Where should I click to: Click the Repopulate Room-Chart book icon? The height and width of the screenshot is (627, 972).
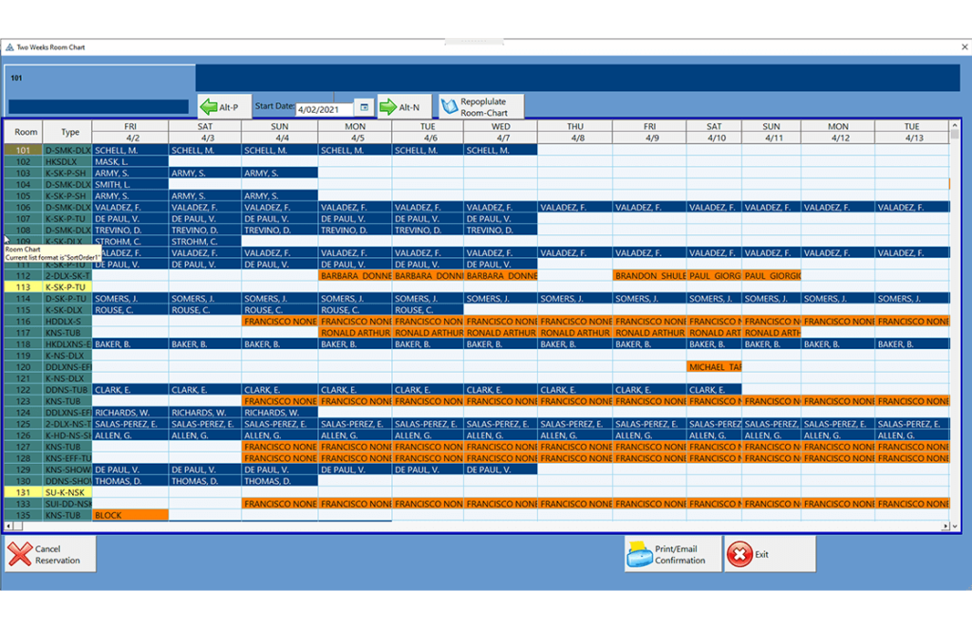tap(451, 105)
